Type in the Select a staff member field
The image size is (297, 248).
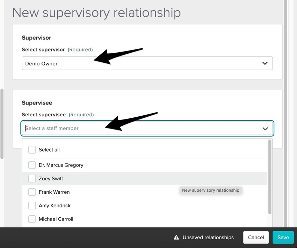click(x=140, y=129)
